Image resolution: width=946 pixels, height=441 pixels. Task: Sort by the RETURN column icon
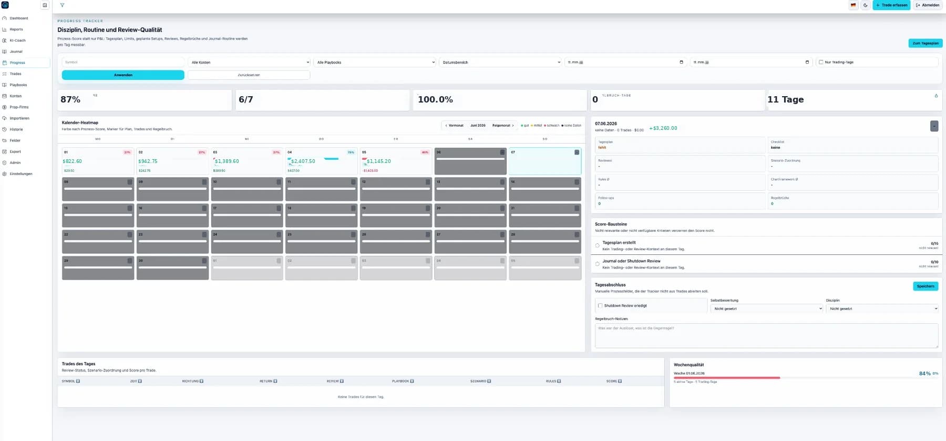(275, 381)
